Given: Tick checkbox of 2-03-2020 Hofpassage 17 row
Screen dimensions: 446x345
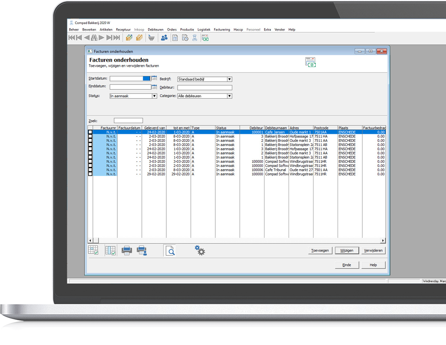Looking at the screenshot, I should (x=90, y=137).
